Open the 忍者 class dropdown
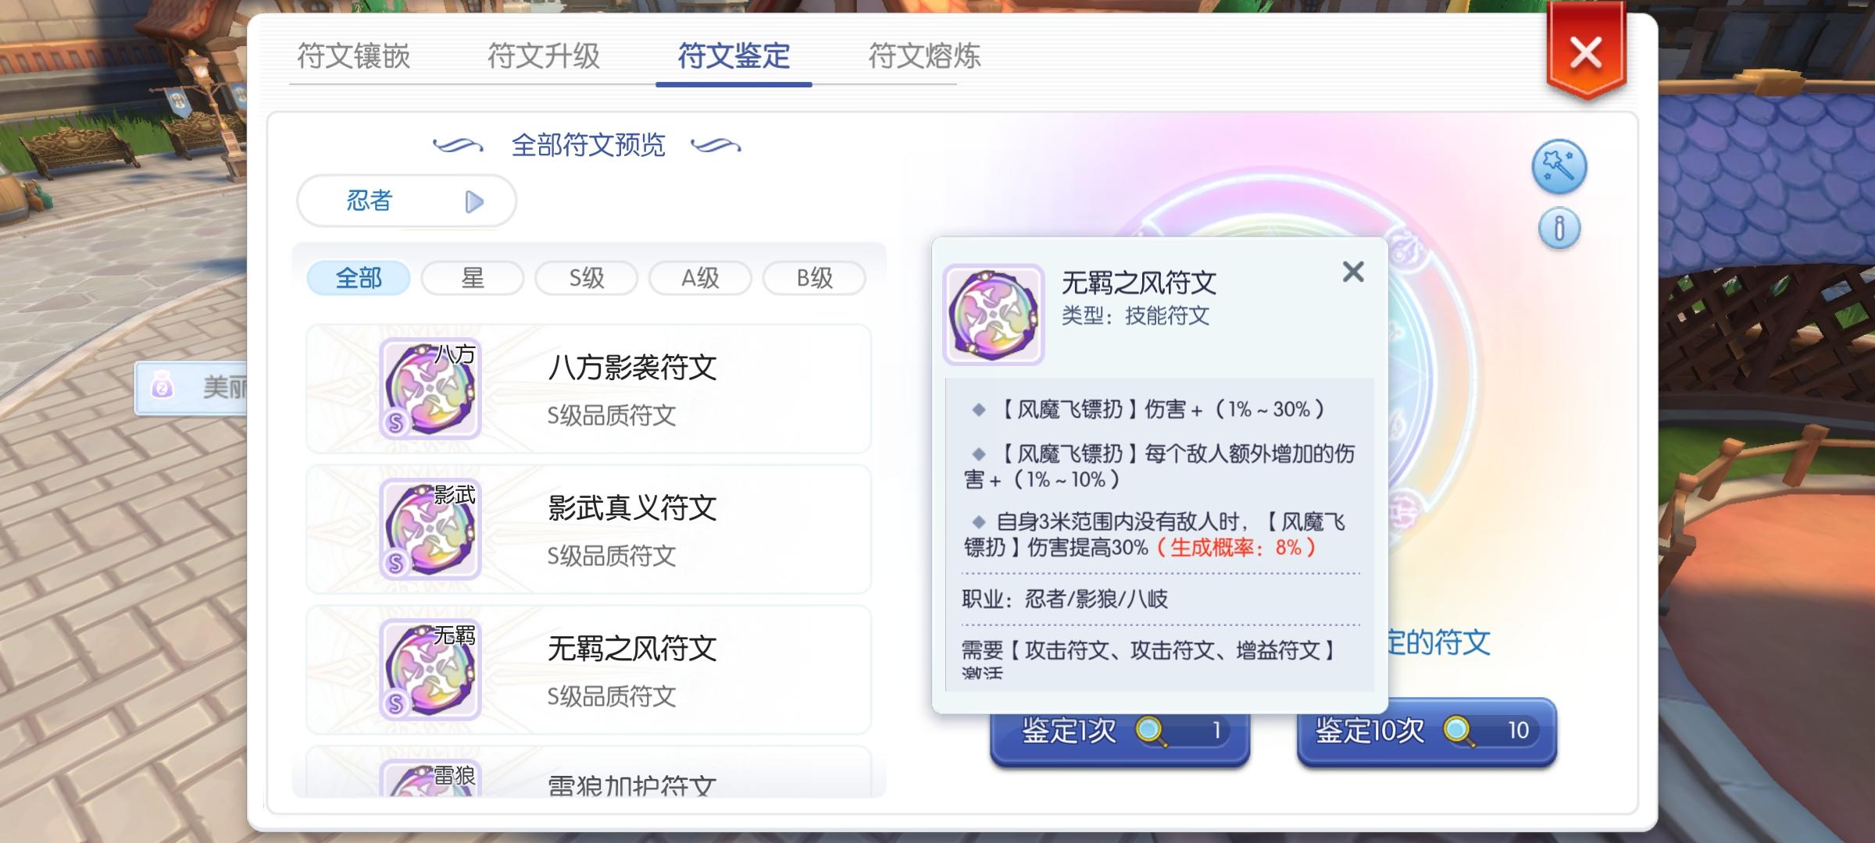 tap(406, 201)
